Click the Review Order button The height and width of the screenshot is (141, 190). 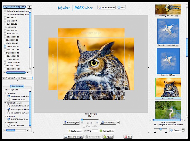coord(93,137)
